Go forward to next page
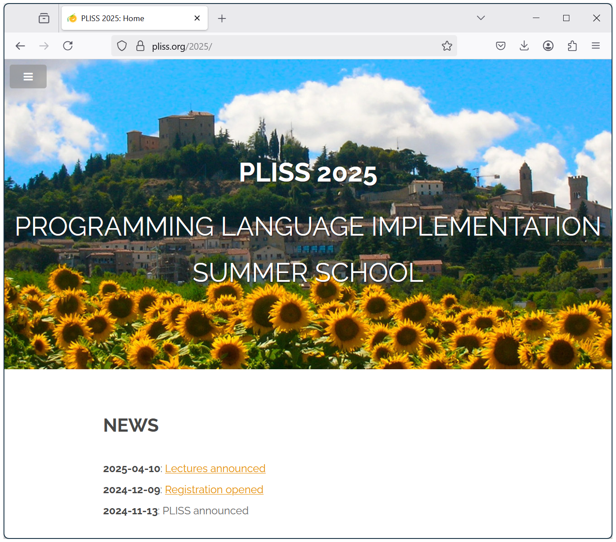Viewport: 616px width, 542px height. coord(44,46)
